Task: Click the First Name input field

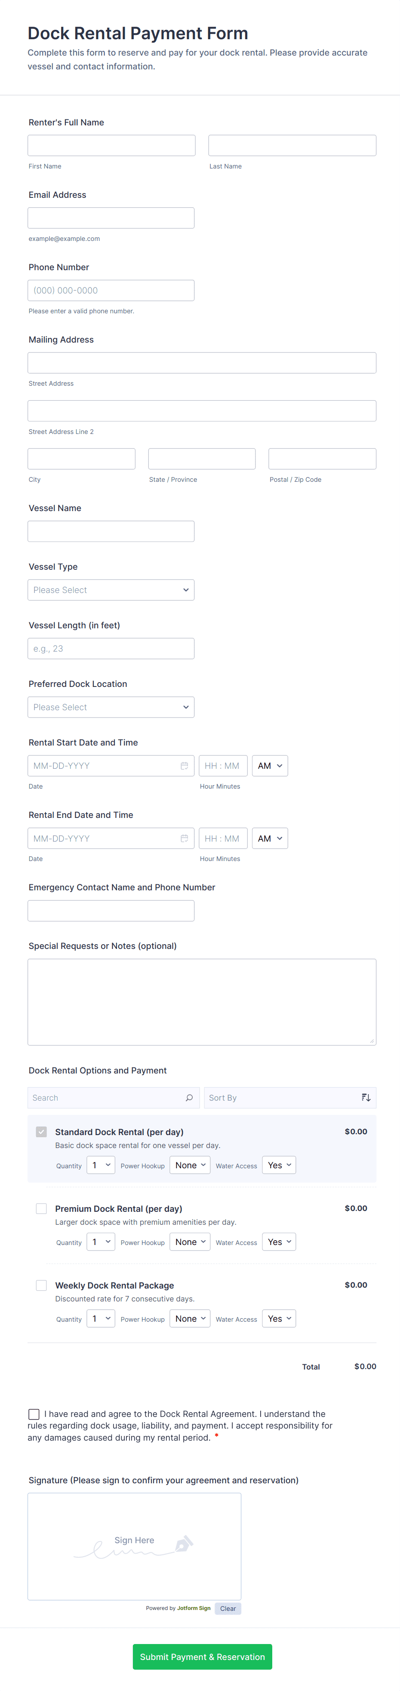Action: [x=111, y=146]
